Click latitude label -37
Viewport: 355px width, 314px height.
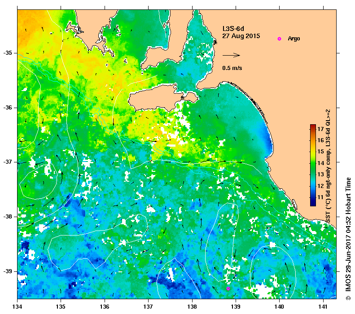pos(8,162)
